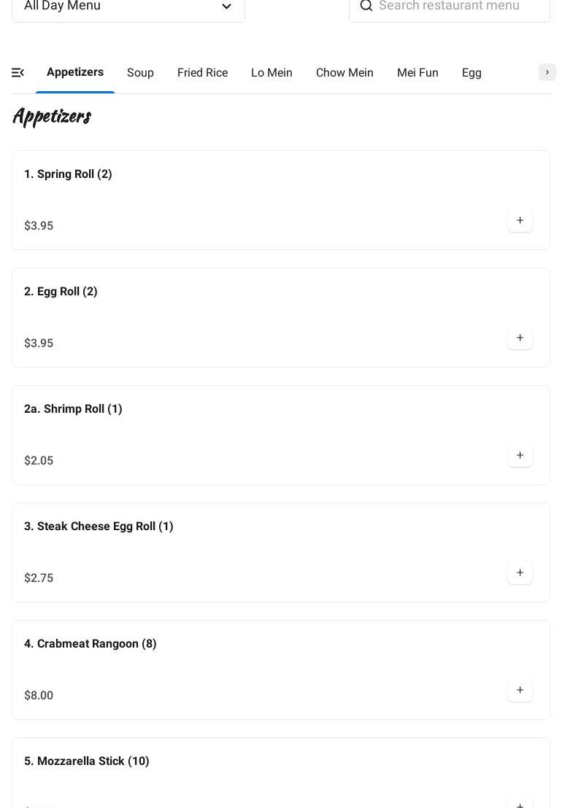View Crabmeat Rangoon (8) details
This screenshot has height=808, width=562.
[x=91, y=644]
